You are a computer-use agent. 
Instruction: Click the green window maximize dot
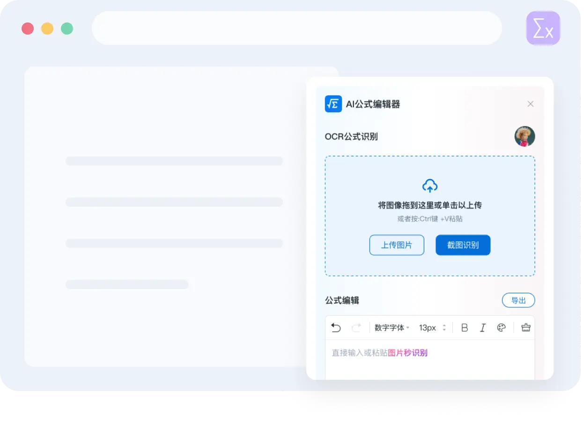pyautogui.click(x=67, y=29)
